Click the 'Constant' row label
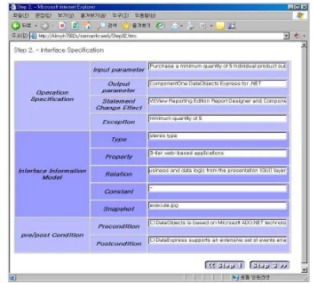This screenshot has width=314, height=283. (x=119, y=192)
